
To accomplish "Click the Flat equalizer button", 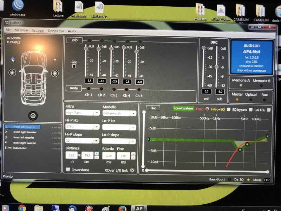I will point(153,108).
